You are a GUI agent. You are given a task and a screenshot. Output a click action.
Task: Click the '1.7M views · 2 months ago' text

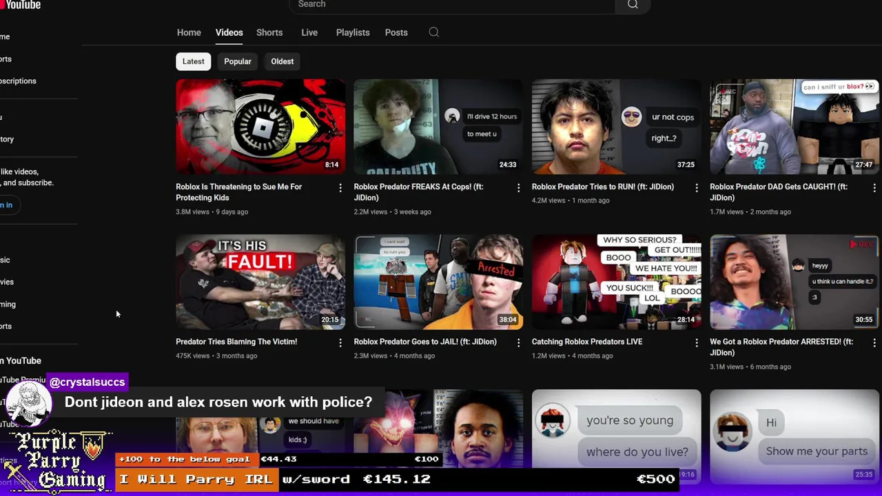point(750,211)
